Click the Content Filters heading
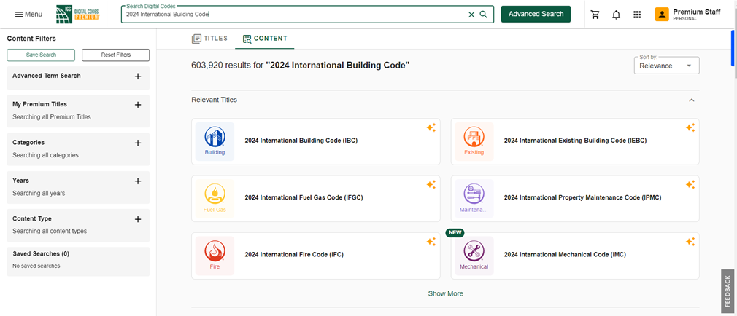The image size is (737, 316). (x=31, y=39)
